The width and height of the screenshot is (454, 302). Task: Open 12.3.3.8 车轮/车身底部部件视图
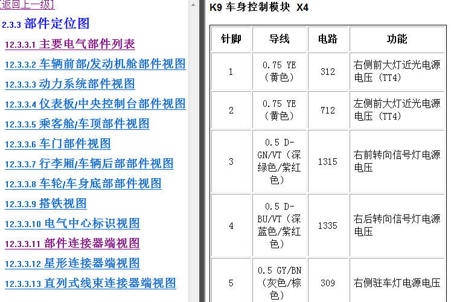(83, 184)
